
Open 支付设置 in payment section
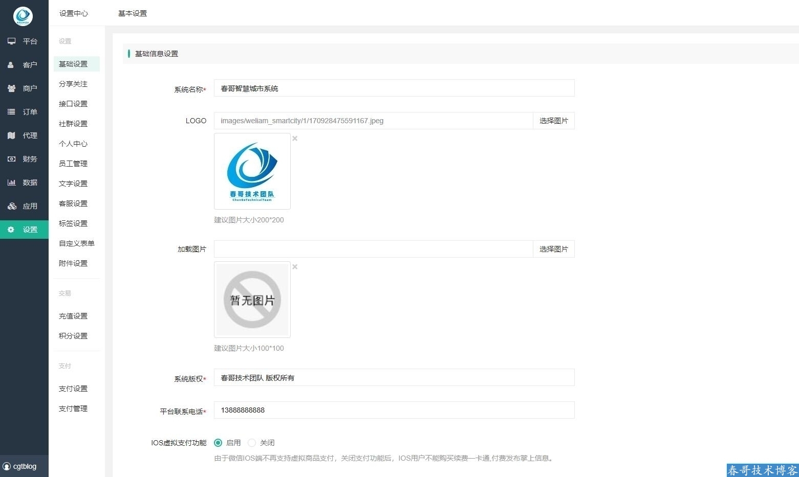click(x=73, y=389)
